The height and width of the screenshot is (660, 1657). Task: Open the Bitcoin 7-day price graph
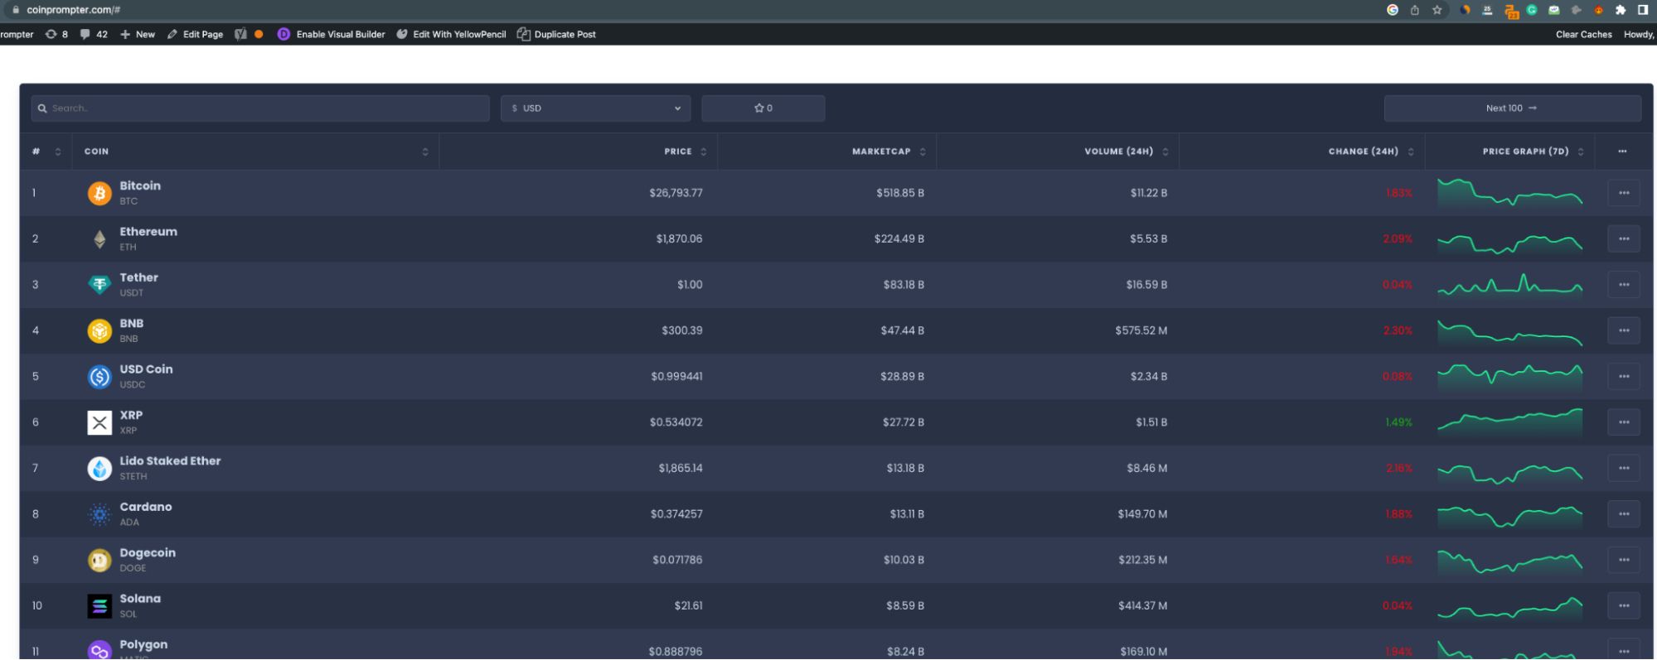click(x=1509, y=192)
